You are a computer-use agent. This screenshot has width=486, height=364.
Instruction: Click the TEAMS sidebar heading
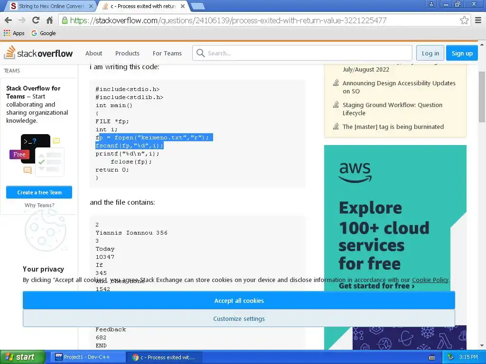click(12, 71)
